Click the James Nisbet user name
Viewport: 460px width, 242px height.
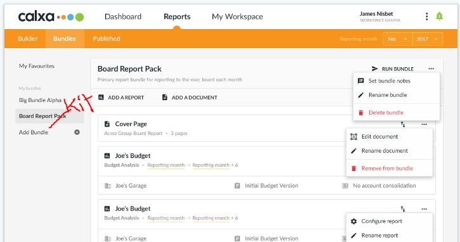[x=376, y=14]
